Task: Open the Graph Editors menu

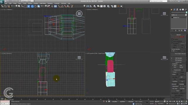Action: 43,3
